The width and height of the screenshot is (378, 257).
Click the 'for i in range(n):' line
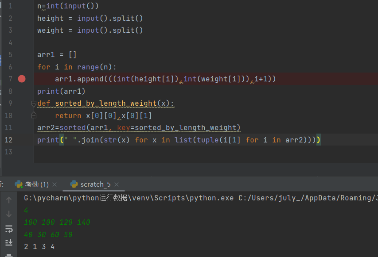pos(77,67)
